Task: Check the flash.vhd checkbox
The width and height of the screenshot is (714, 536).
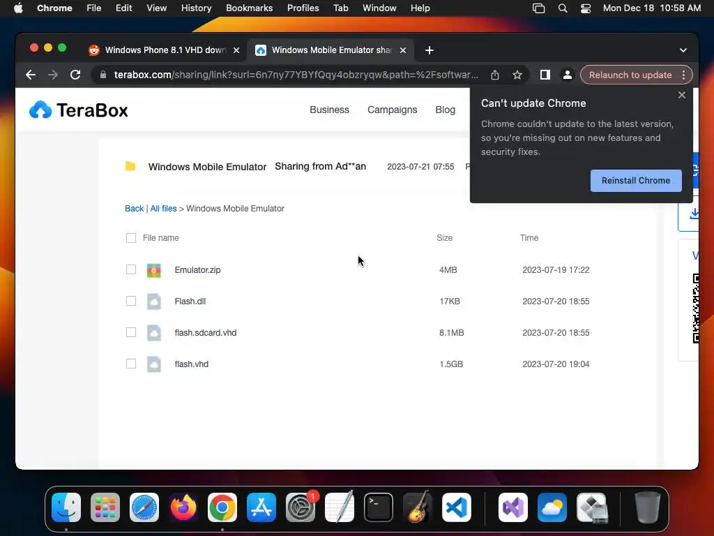Action: [130, 364]
